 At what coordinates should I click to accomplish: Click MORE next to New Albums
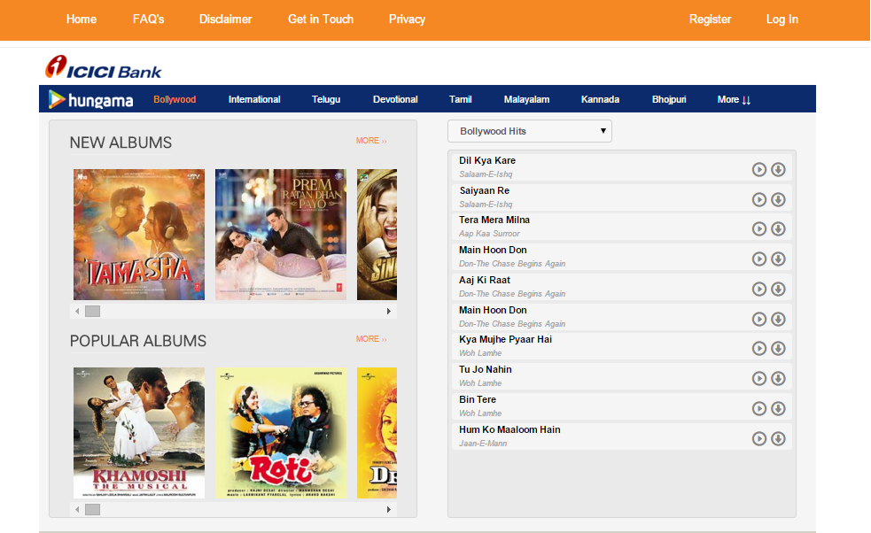tap(371, 141)
